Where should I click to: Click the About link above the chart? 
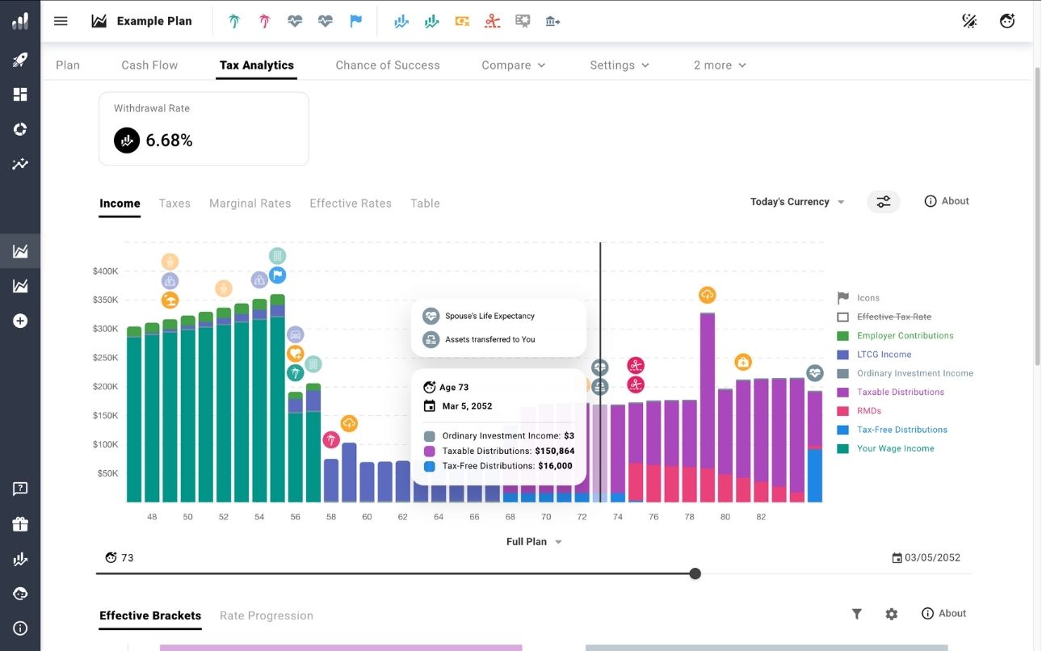[947, 201]
